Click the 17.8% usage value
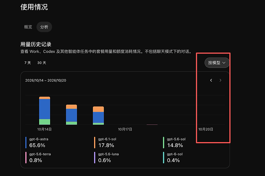 point(106,145)
